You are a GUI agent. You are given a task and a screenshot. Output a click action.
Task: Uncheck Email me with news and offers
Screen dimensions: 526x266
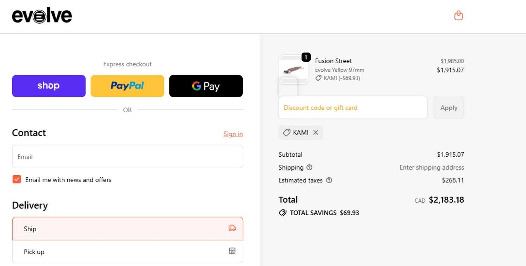click(16, 179)
